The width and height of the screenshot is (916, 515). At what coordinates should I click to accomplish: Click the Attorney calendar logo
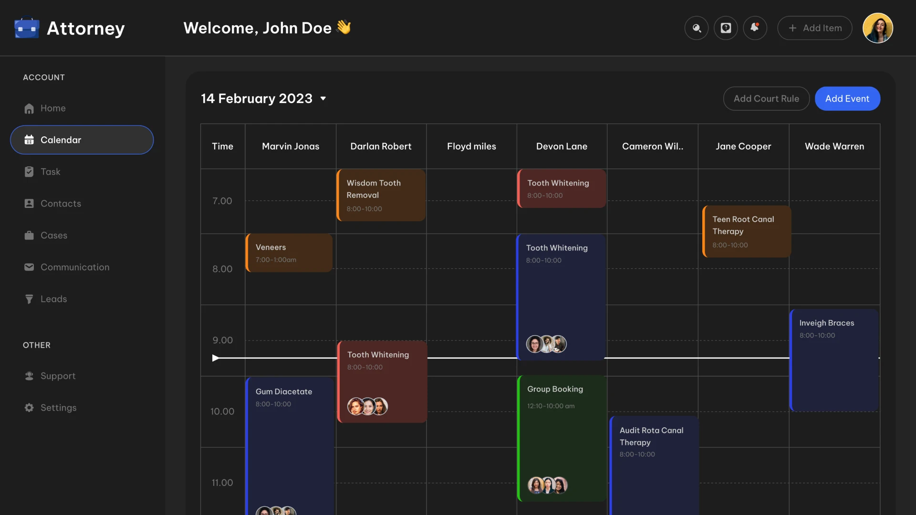pyautogui.click(x=26, y=28)
